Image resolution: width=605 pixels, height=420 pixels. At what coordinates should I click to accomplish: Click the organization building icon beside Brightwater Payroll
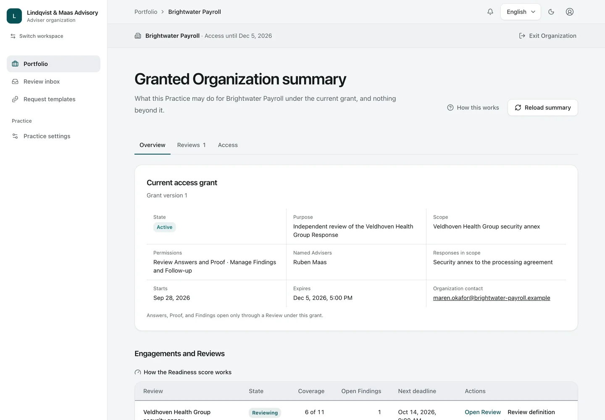pos(138,36)
